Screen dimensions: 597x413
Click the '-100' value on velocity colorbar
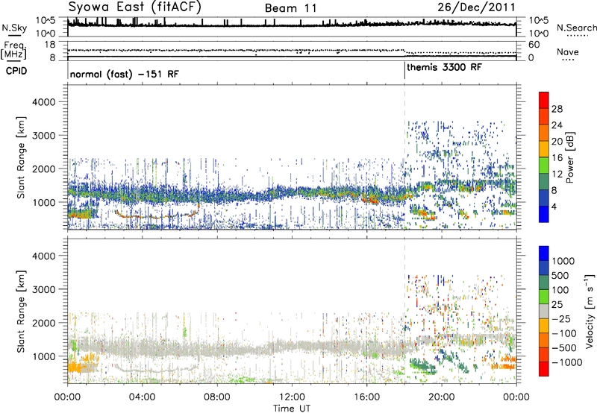[564, 333]
